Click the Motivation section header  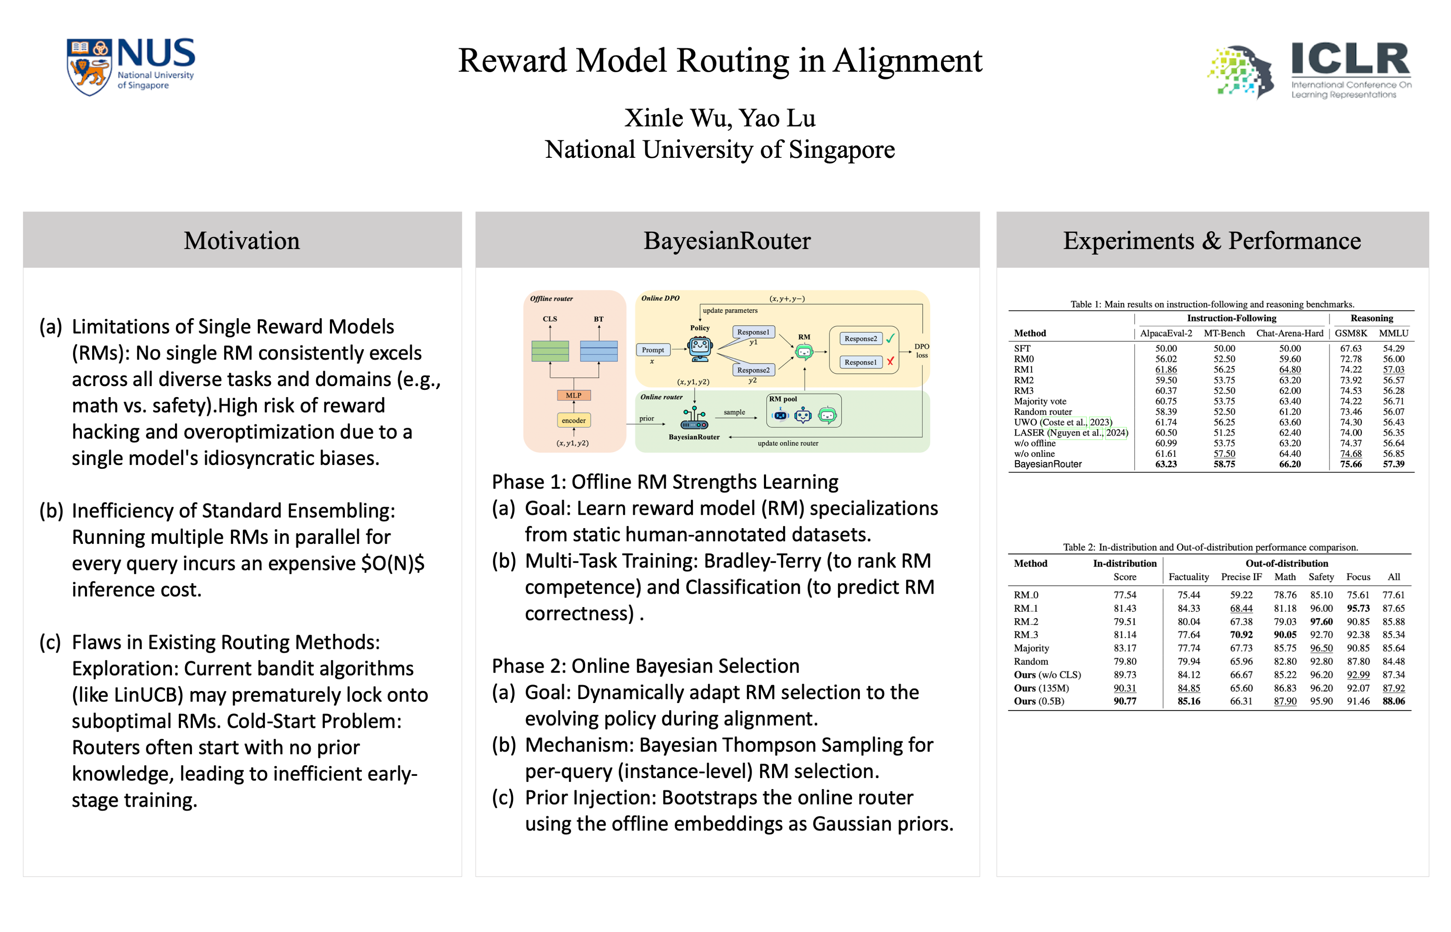point(242,240)
